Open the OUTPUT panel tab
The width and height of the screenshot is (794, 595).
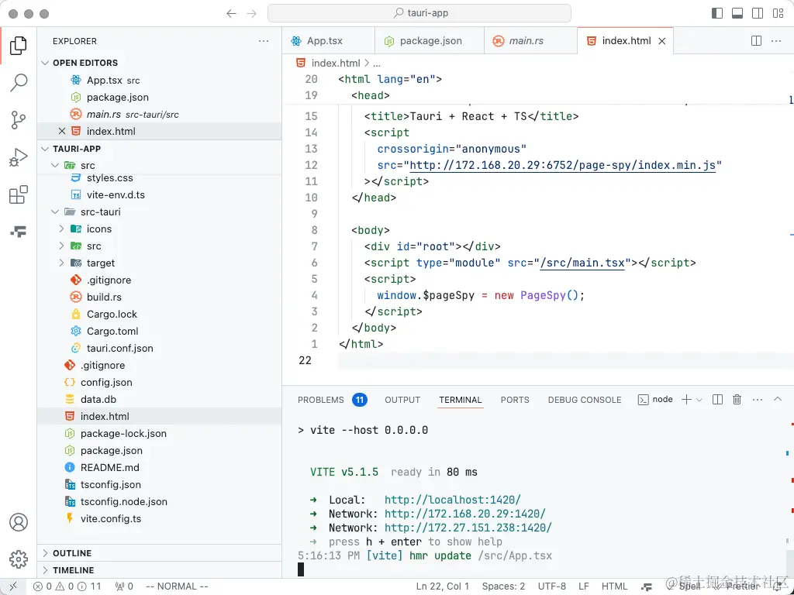click(x=402, y=400)
